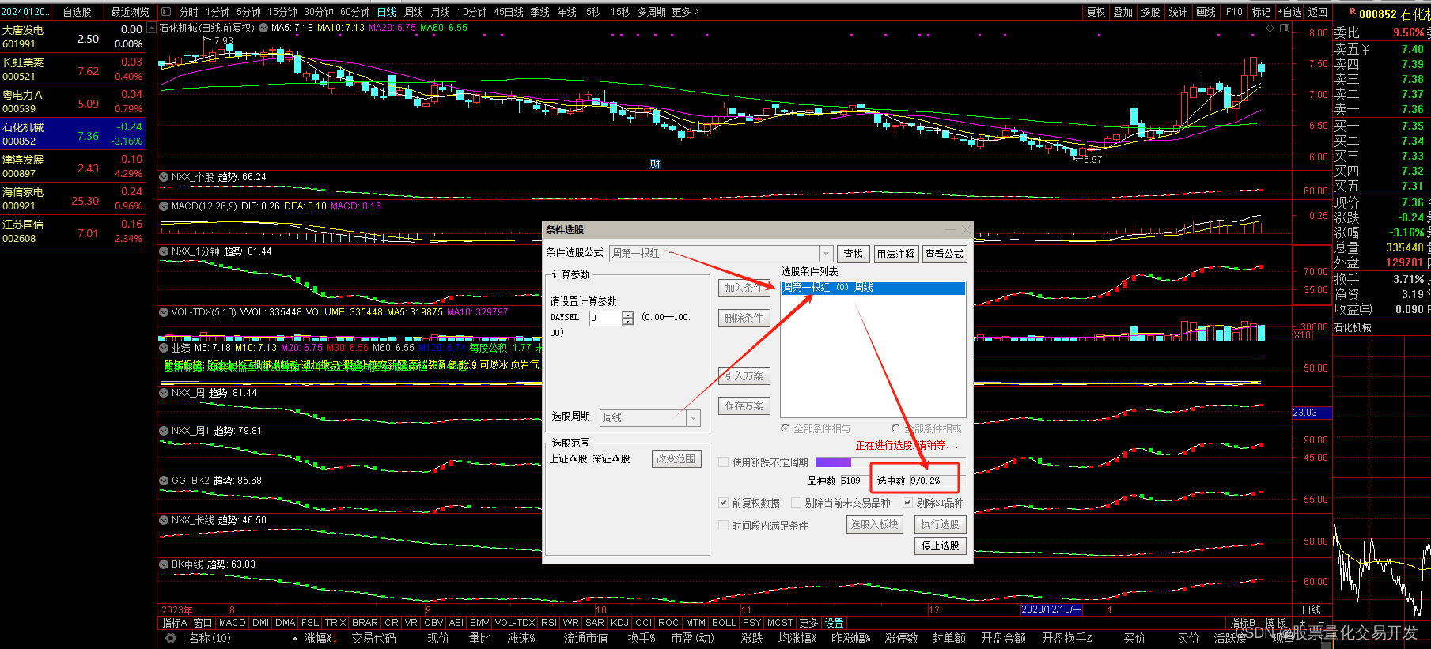Viewport: 1431px width, 649px height.
Task: Uncheck 剔除ST品种 checkbox
Action: 908,503
